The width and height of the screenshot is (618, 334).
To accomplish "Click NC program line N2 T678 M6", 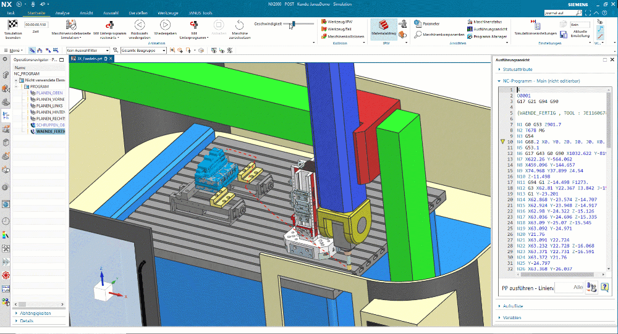I will click(x=530, y=130).
